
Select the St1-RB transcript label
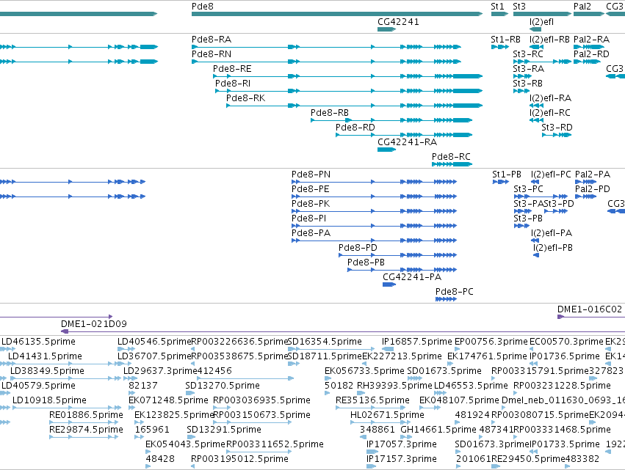pos(506,40)
